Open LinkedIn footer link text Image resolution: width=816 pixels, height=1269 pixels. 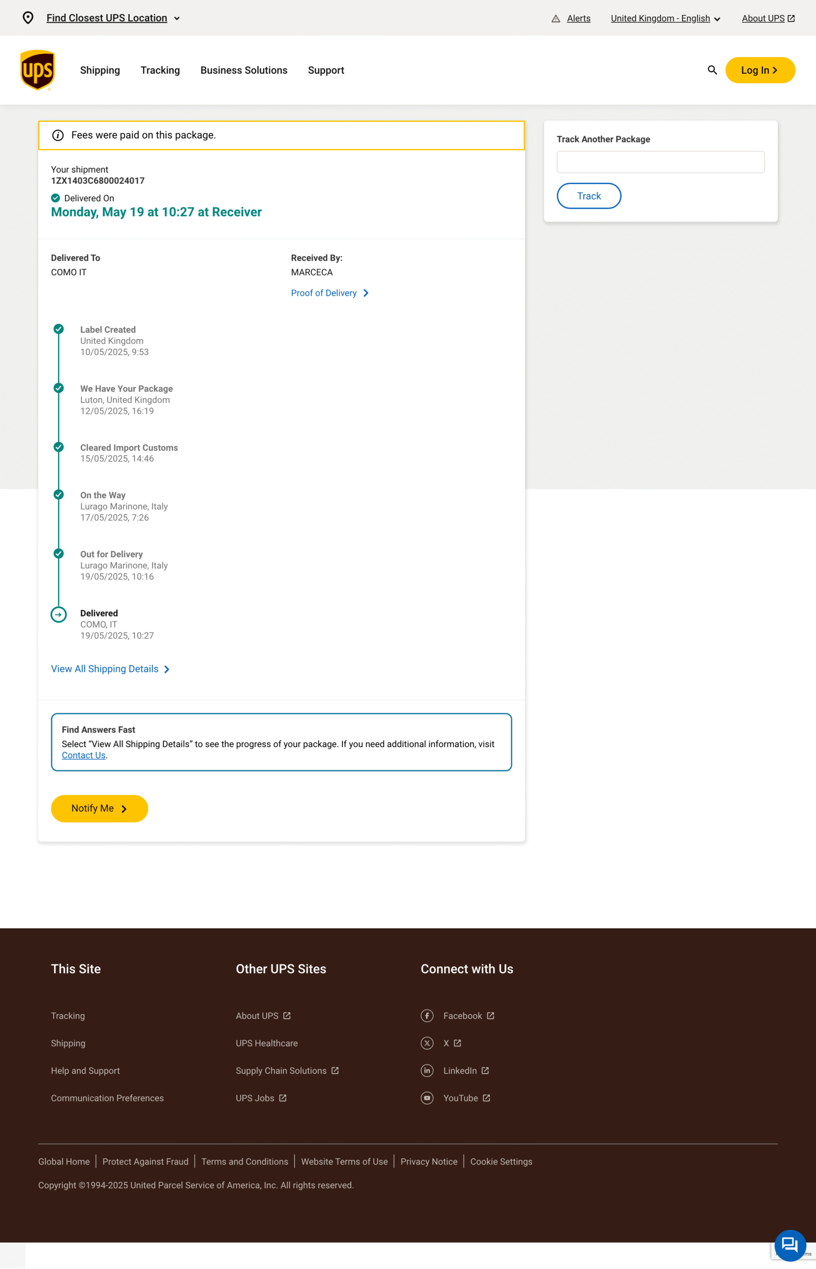pyautogui.click(x=460, y=1071)
